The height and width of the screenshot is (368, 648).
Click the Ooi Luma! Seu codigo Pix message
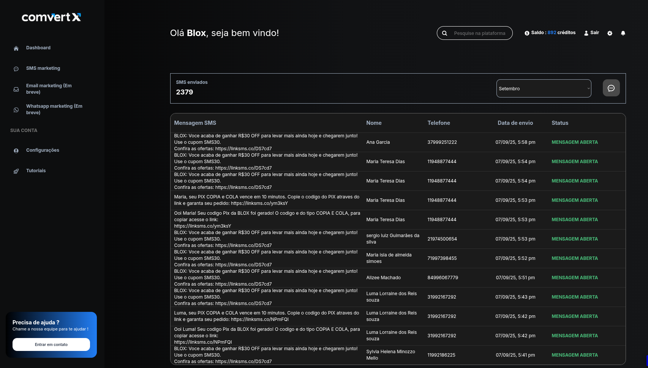(267, 336)
